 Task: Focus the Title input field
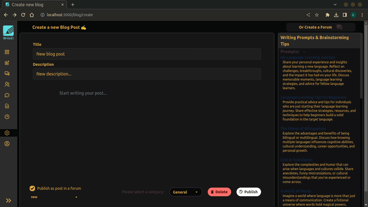coord(147,54)
